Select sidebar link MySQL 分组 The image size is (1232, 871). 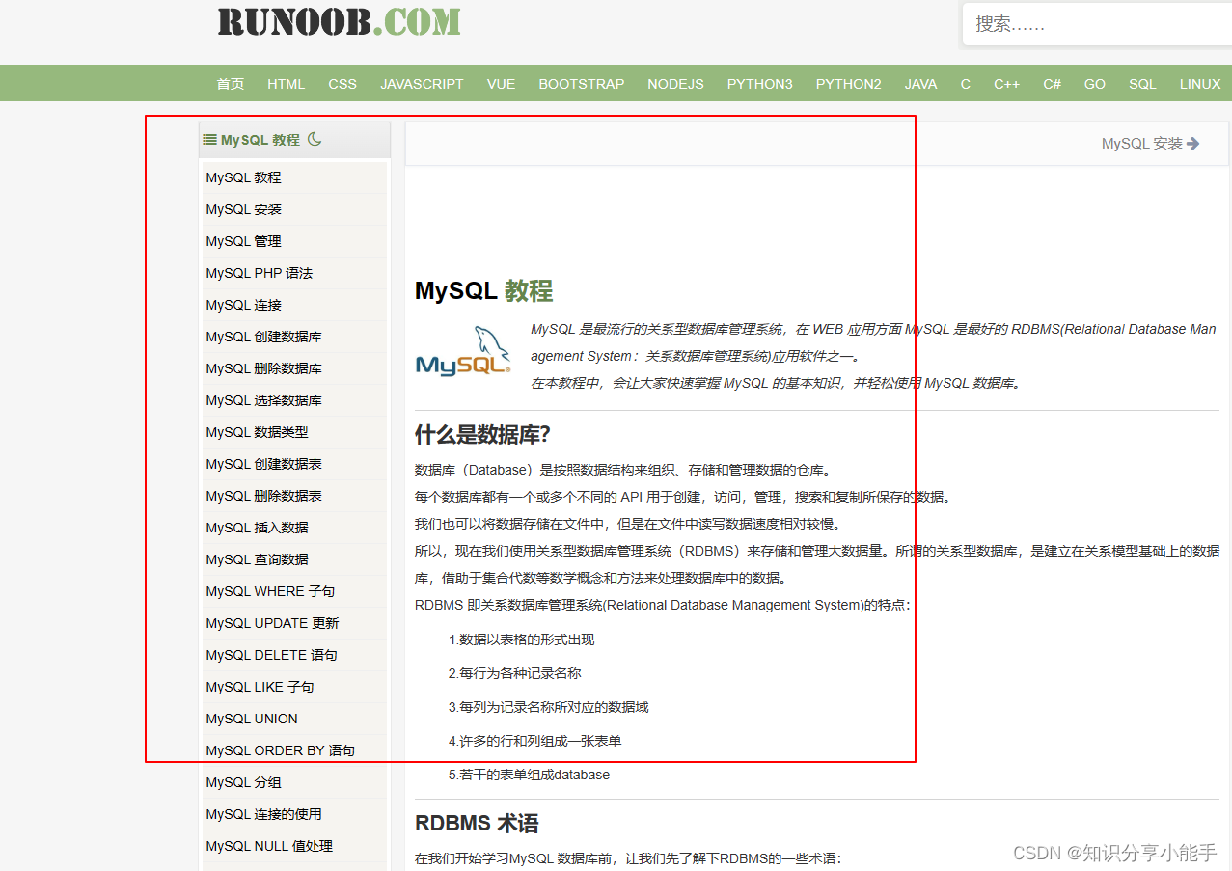pyautogui.click(x=243, y=782)
